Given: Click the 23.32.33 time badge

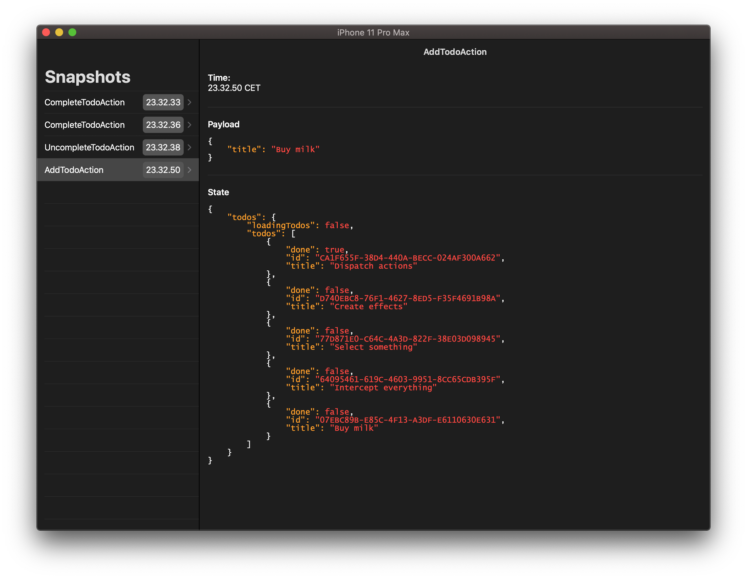Looking at the screenshot, I should 163,102.
